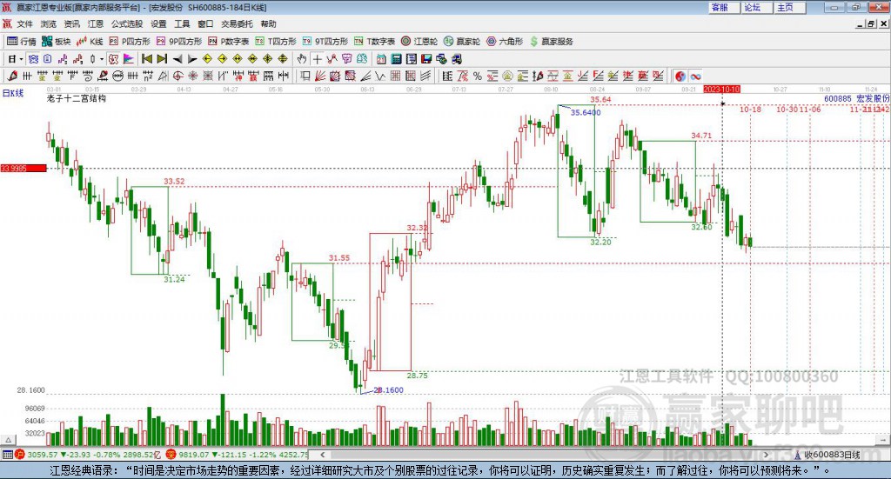This screenshot has height=479, width=891.
Task: Toggle the crosshair cursor tool
Action: (317, 59)
